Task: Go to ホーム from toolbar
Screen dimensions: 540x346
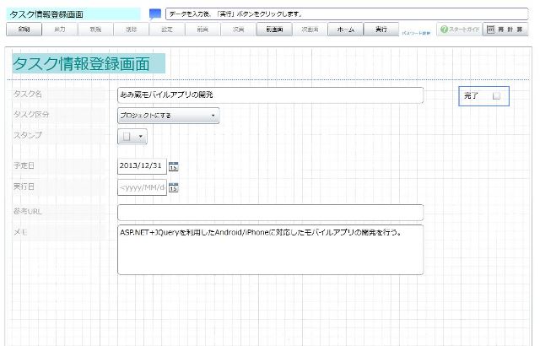Action: pos(345,30)
